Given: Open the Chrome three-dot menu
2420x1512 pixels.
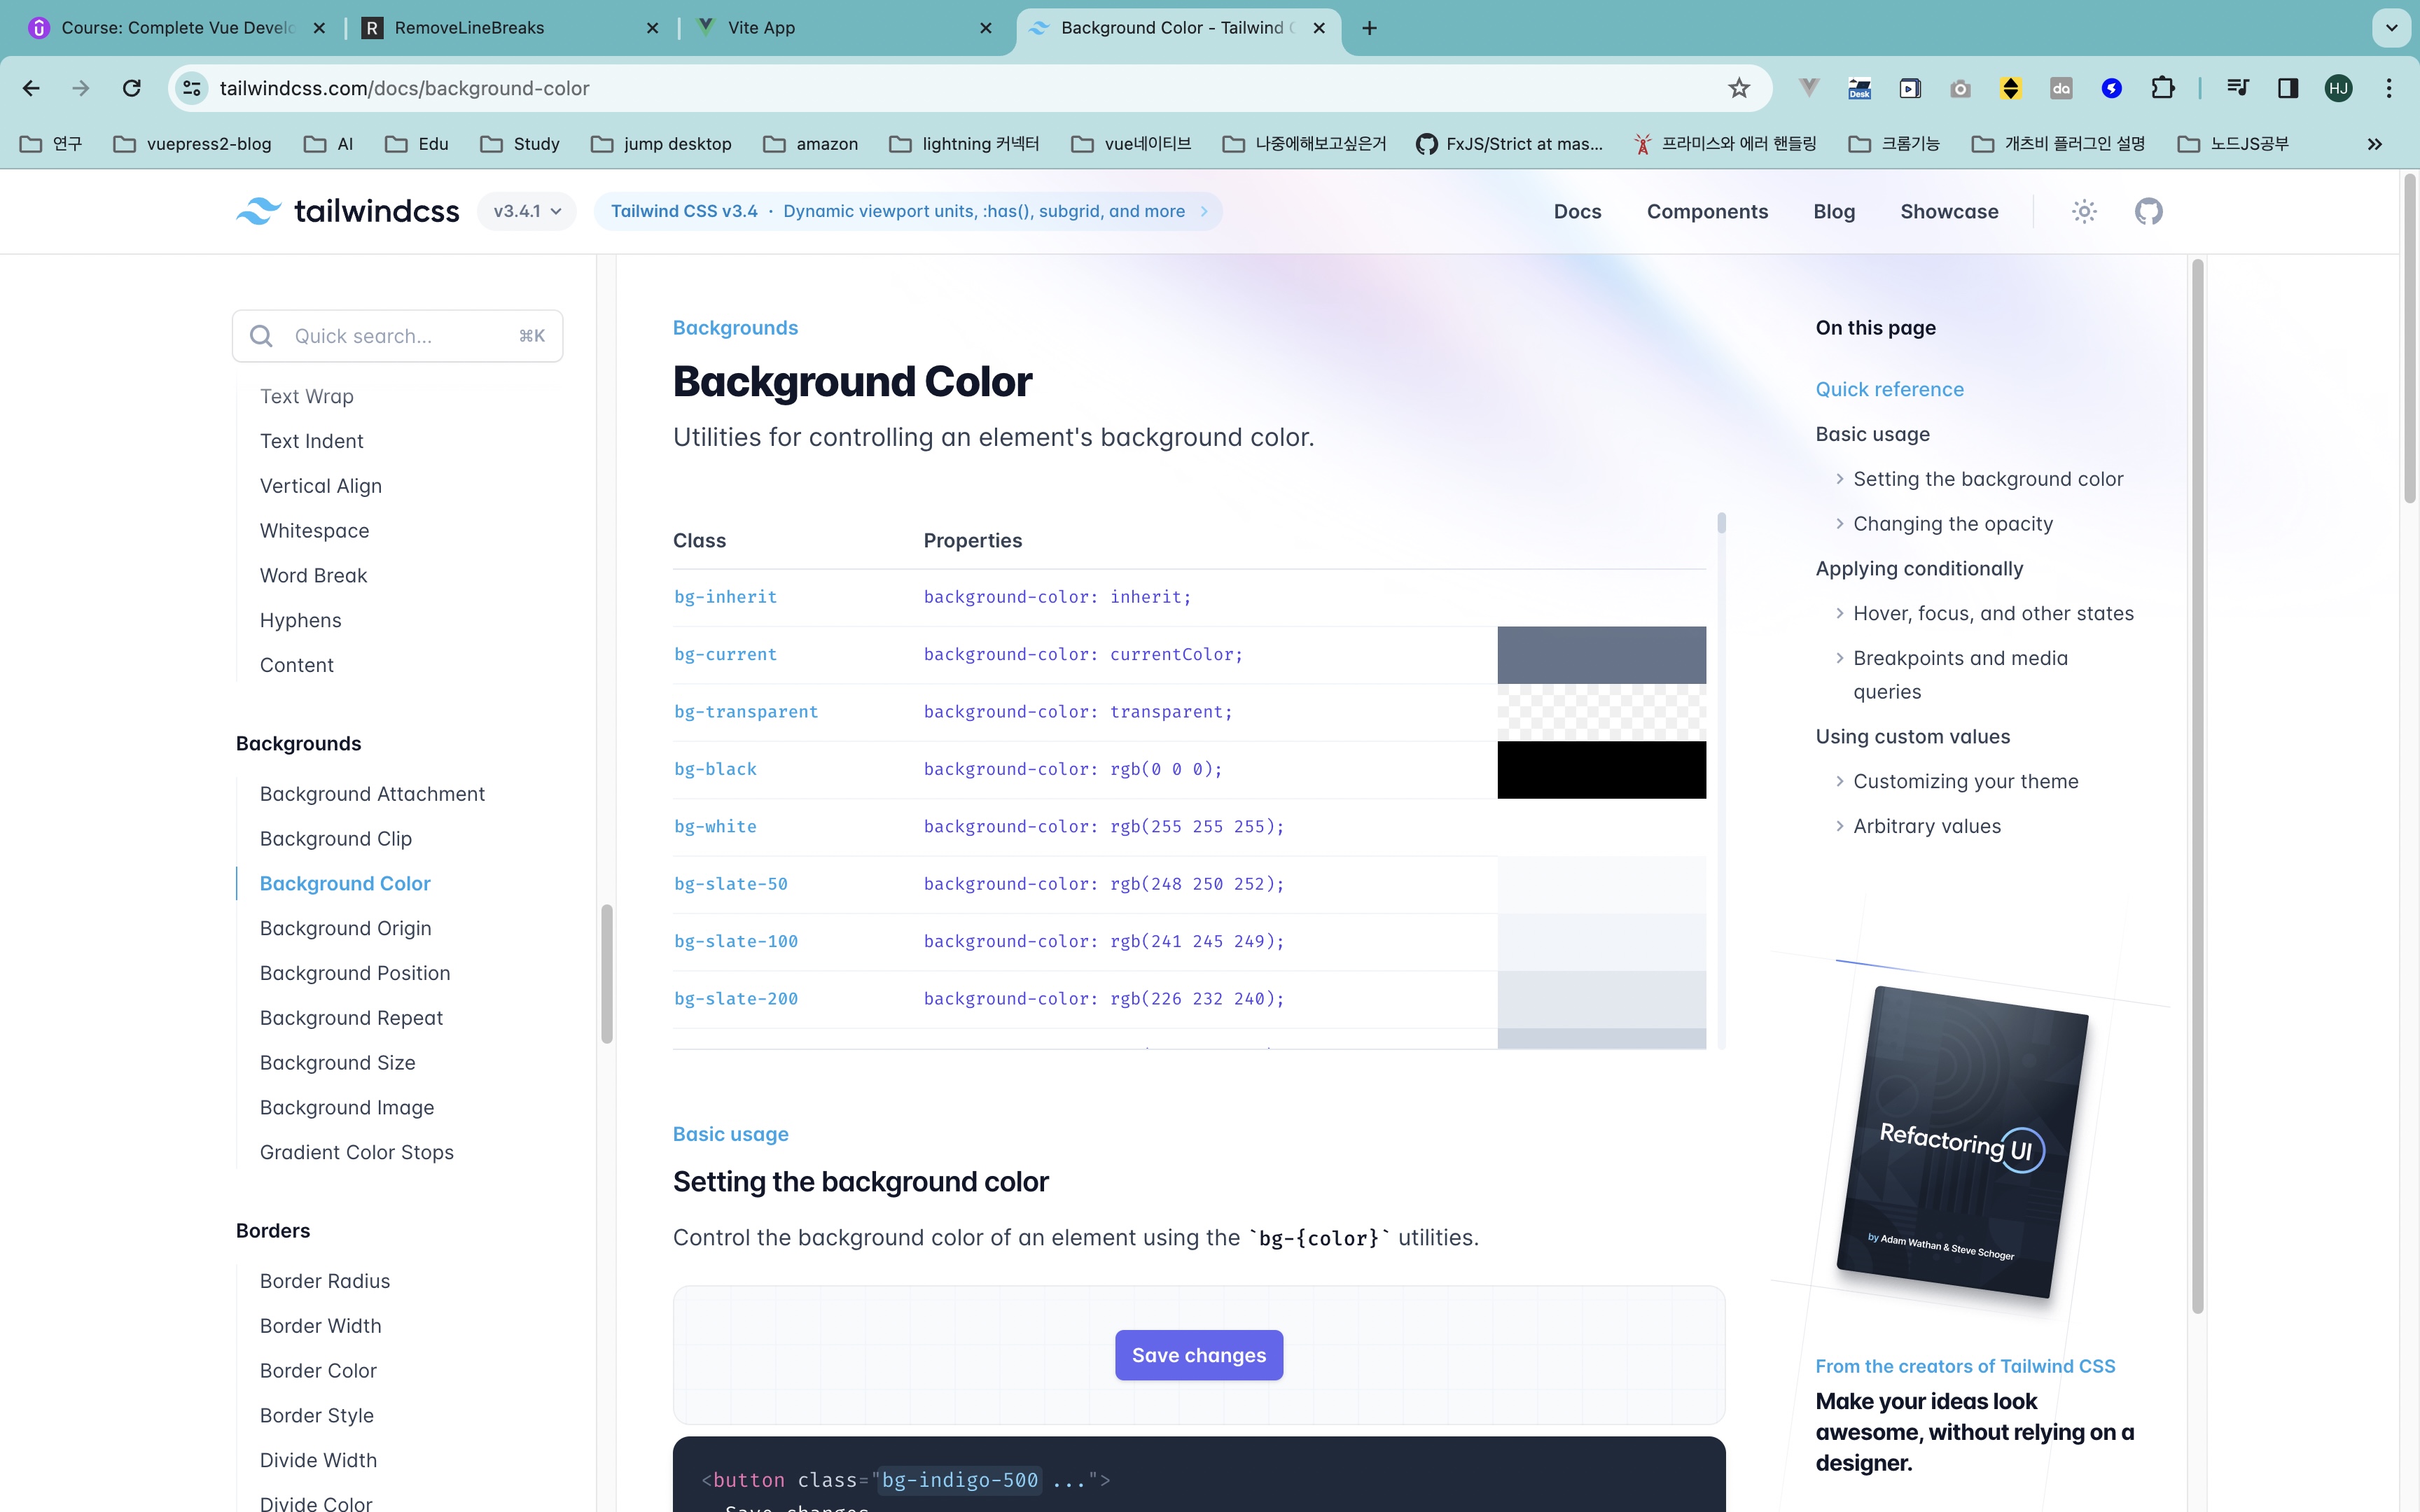Looking at the screenshot, I should click(2389, 88).
